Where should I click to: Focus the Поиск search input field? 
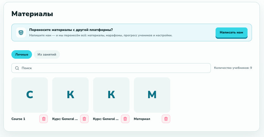tap(111, 68)
